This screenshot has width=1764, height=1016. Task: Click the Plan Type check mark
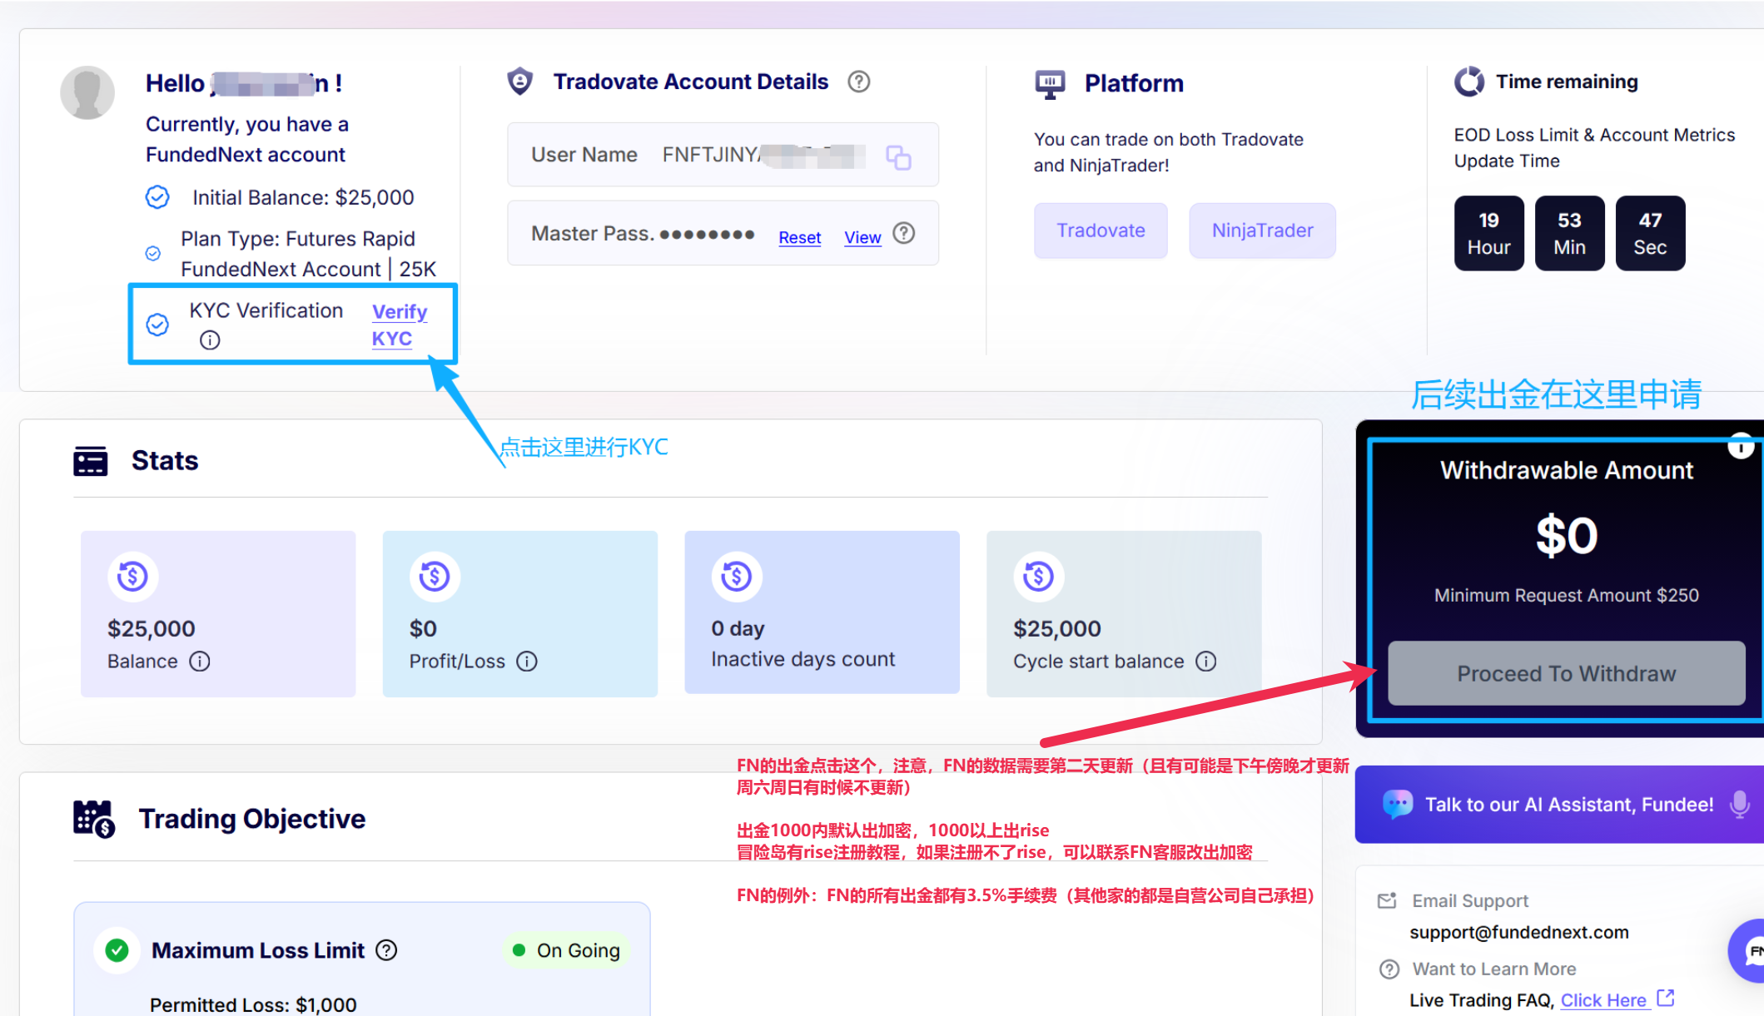click(153, 254)
